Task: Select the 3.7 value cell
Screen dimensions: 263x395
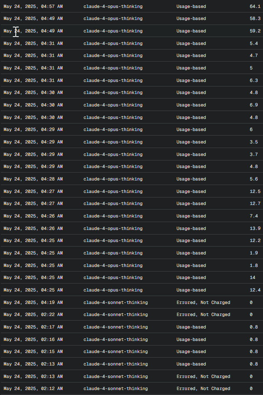Action: (x=254, y=154)
